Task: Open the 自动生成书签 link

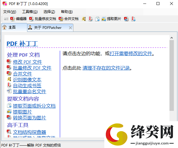Action: pyautogui.click(x=27, y=85)
